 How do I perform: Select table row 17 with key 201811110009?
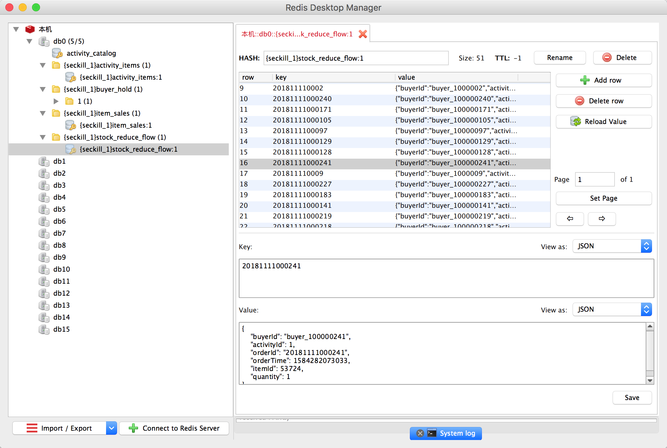[395, 173]
